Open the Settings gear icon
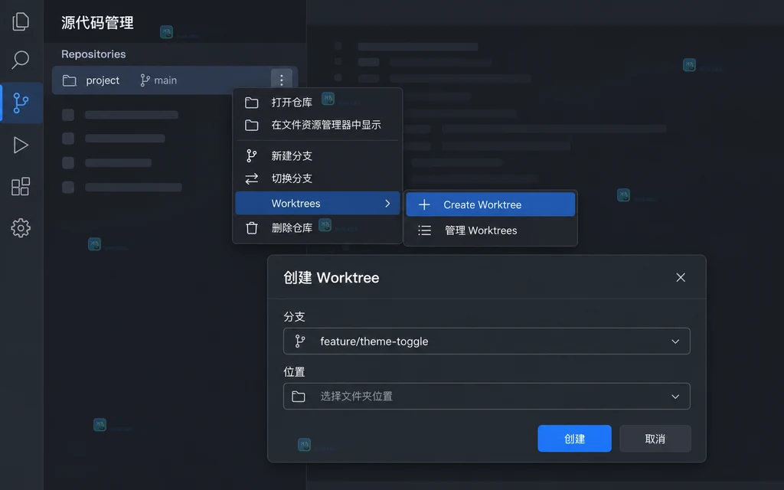 point(21,228)
